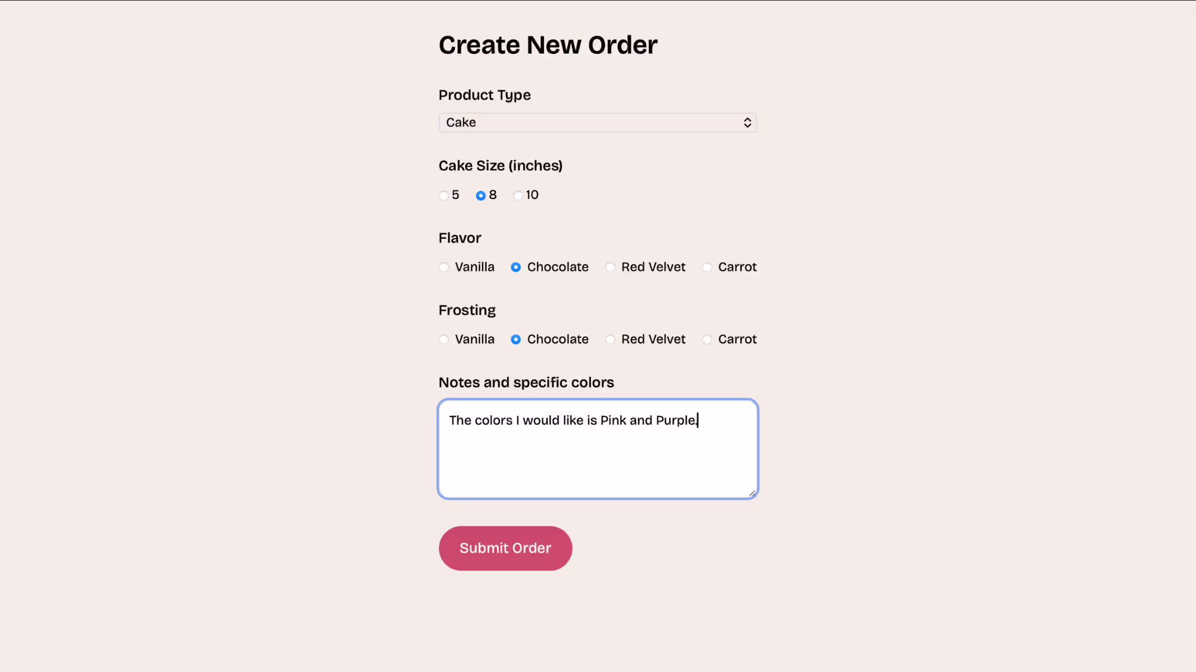
Task: Select the 5 inch cake size
Action: 444,195
